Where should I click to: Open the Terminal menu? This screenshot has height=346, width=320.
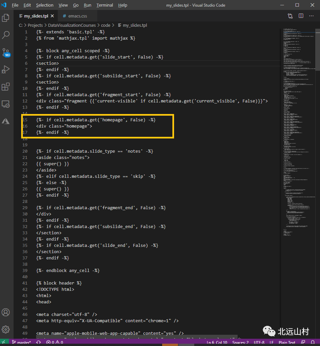tap(105, 5)
